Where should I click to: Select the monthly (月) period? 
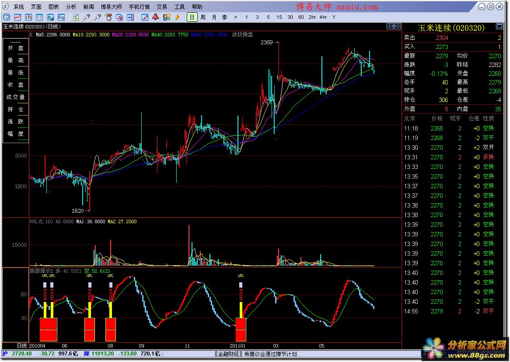[x=214, y=17]
